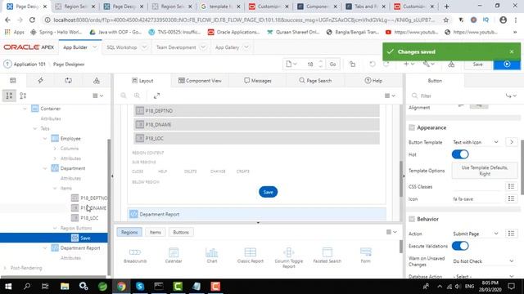Open Button Template dropdown
This screenshot has height=294, width=524.
coord(476,142)
